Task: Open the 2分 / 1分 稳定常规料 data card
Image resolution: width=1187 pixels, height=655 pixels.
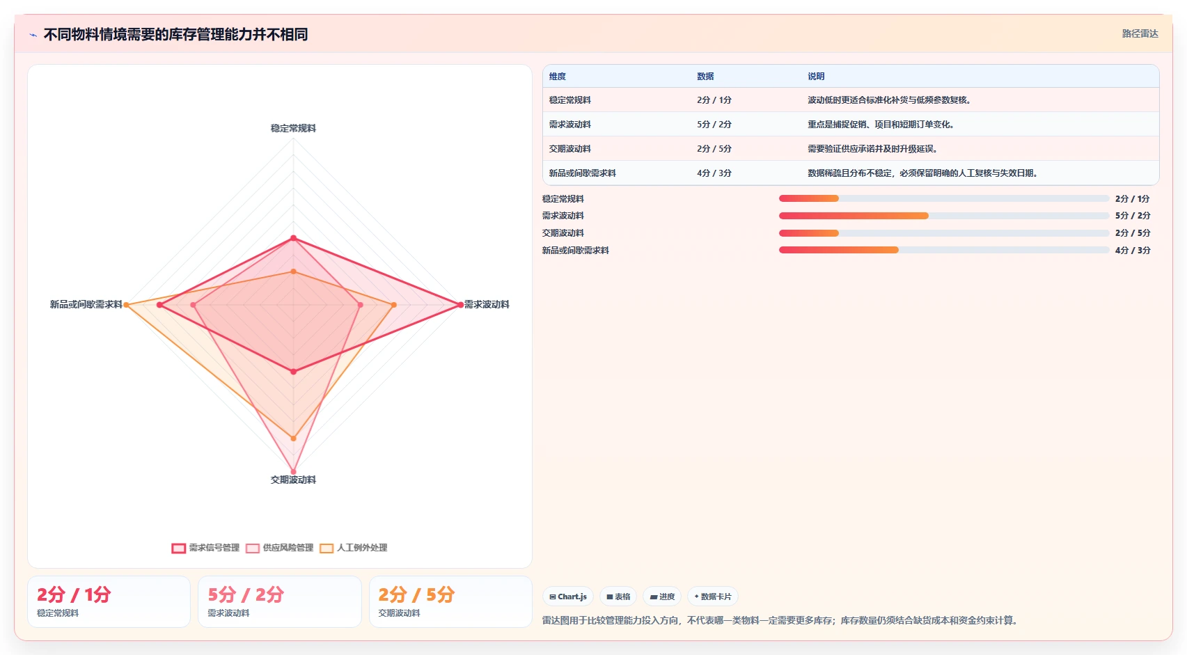Action: (x=109, y=601)
